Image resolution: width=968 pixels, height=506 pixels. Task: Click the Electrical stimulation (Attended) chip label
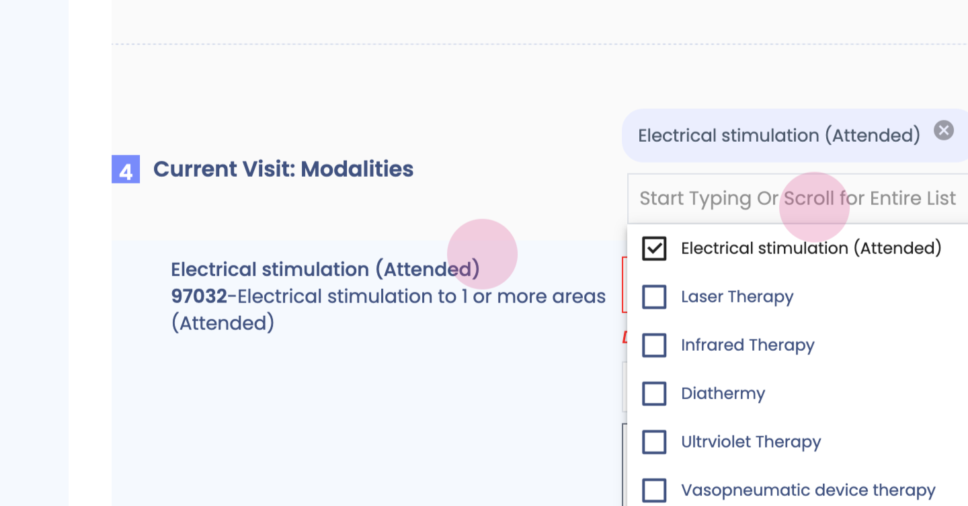pos(778,136)
